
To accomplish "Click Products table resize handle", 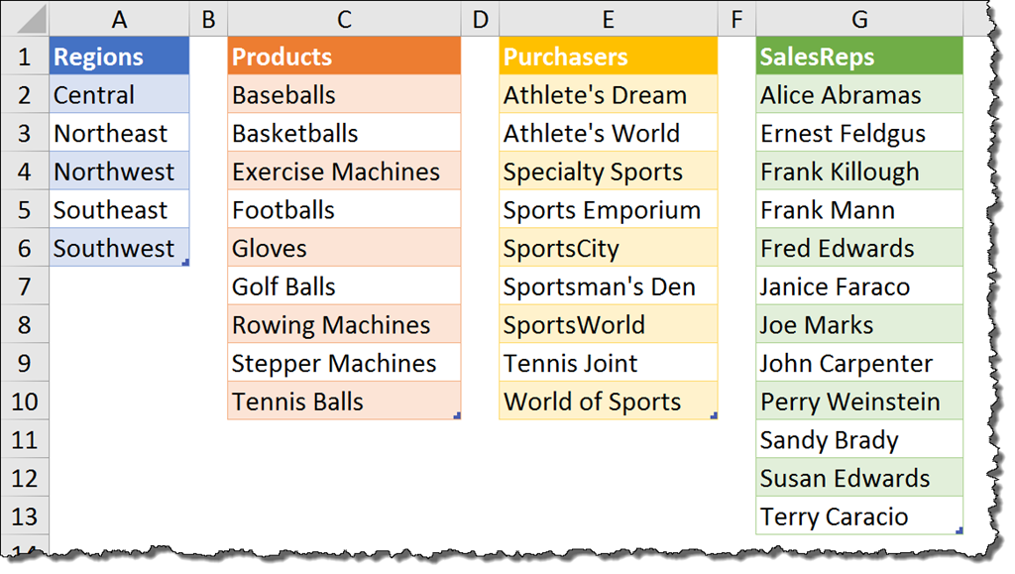I will click(457, 416).
